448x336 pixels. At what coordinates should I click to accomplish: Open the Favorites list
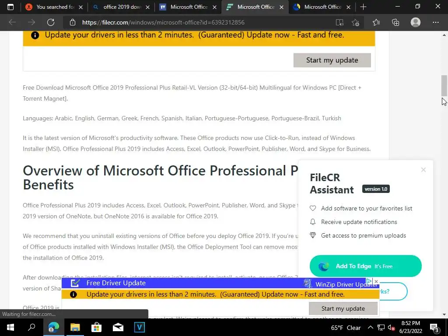tap(376, 22)
